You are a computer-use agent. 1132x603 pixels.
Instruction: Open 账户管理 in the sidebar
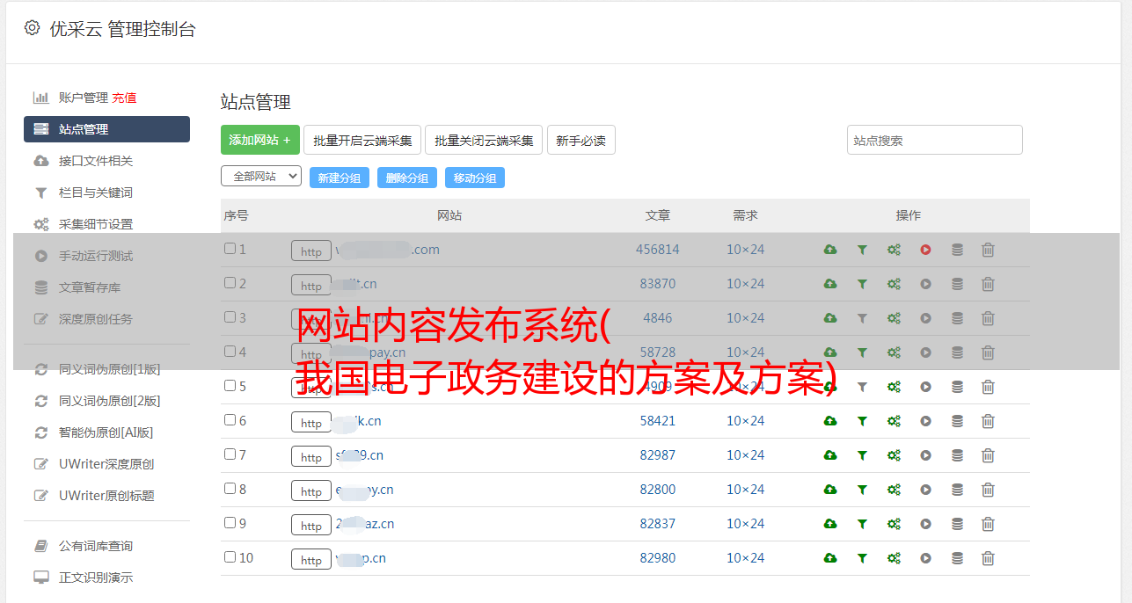pyautogui.click(x=84, y=98)
